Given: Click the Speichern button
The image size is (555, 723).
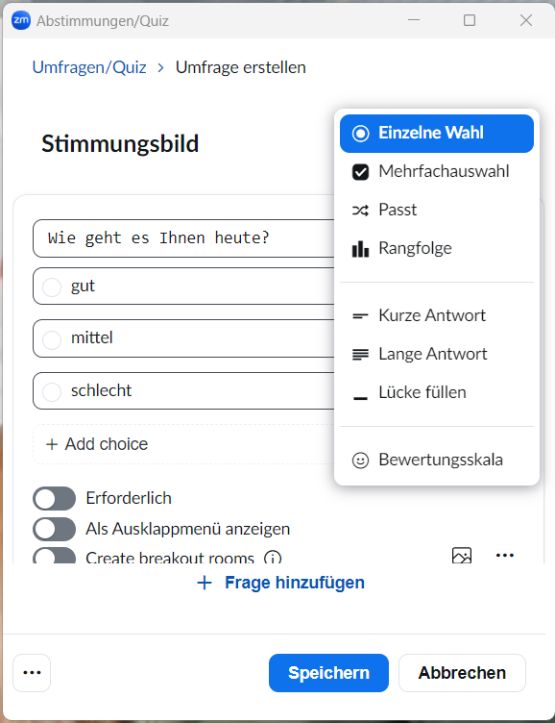Looking at the screenshot, I should click(328, 673).
